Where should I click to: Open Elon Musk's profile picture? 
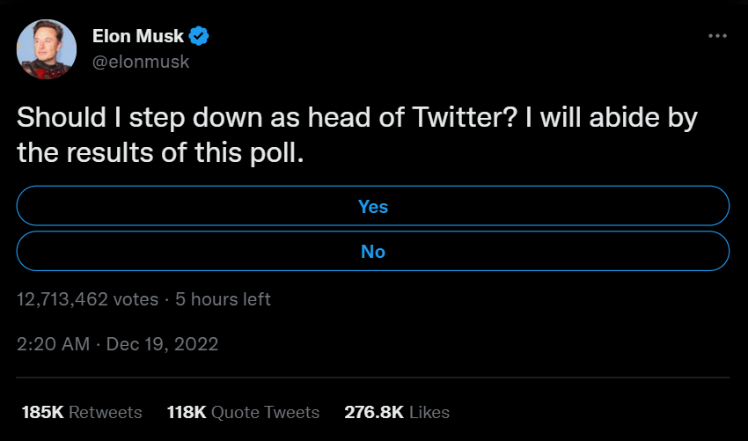click(46, 48)
